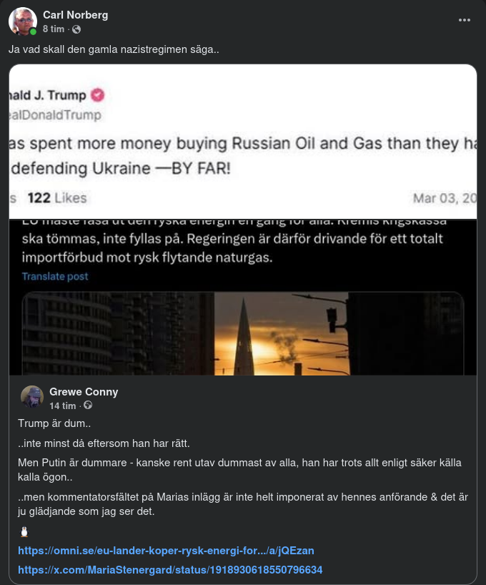Click the candle emoji in the comment

point(22,531)
